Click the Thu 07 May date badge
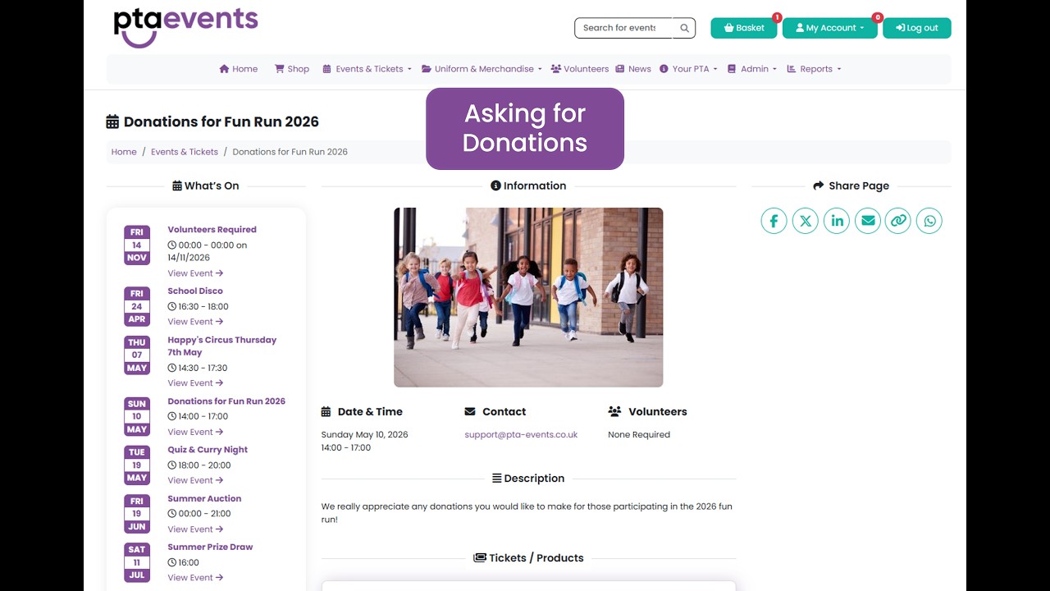1050x591 pixels. 136,355
